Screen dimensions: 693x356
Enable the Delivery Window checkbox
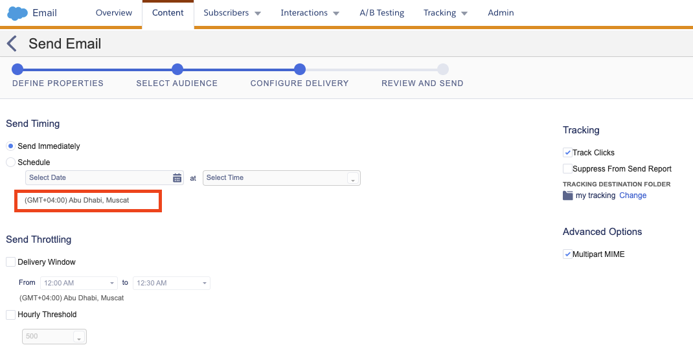point(10,262)
